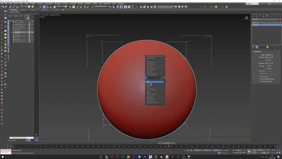Open Display menu in Scene Explorer
The image size is (282, 159).
(x=16, y=16)
